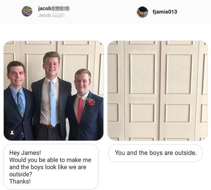Select the edited photo of empty wall
Viewport: 211px width, 190px height.
[157, 91]
